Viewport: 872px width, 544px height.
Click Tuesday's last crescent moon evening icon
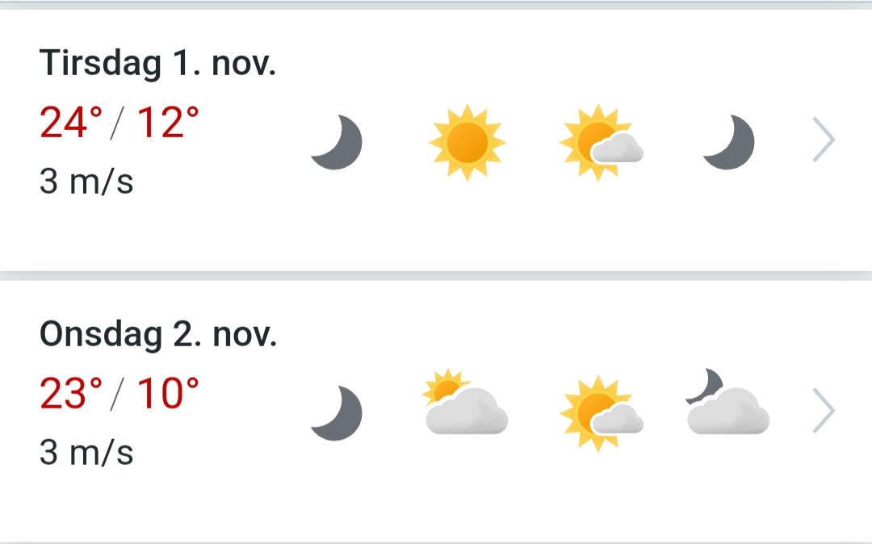(729, 143)
